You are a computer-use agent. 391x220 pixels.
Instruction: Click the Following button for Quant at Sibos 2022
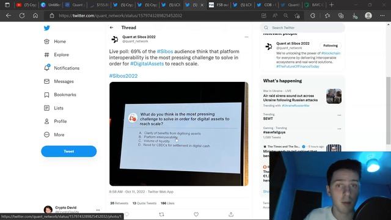(x=331, y=46)
